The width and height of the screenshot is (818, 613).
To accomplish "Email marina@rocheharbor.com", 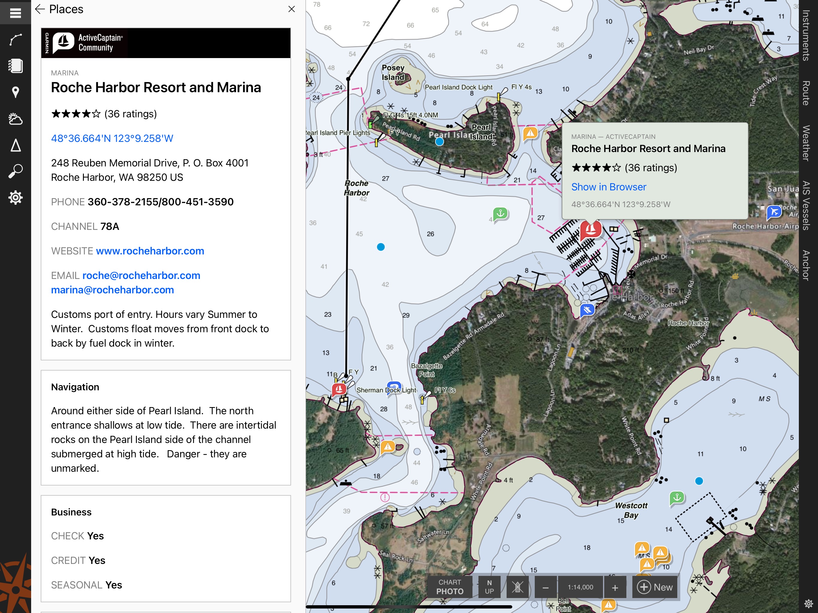I will click(112, 290).
